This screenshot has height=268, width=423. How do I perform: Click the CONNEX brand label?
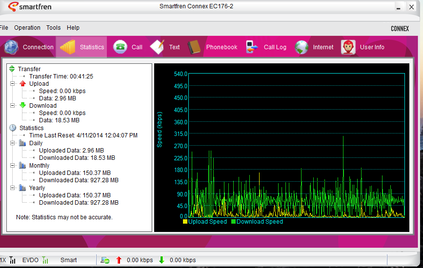click(400, 29)
